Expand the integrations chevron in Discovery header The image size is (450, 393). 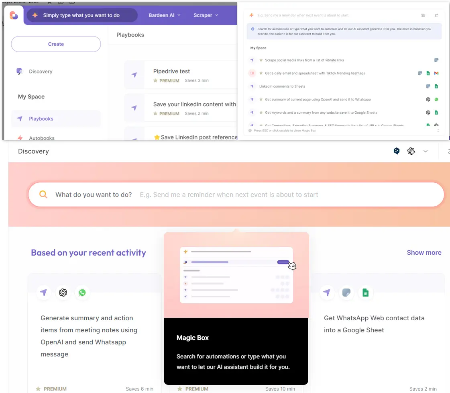(426, 151)
